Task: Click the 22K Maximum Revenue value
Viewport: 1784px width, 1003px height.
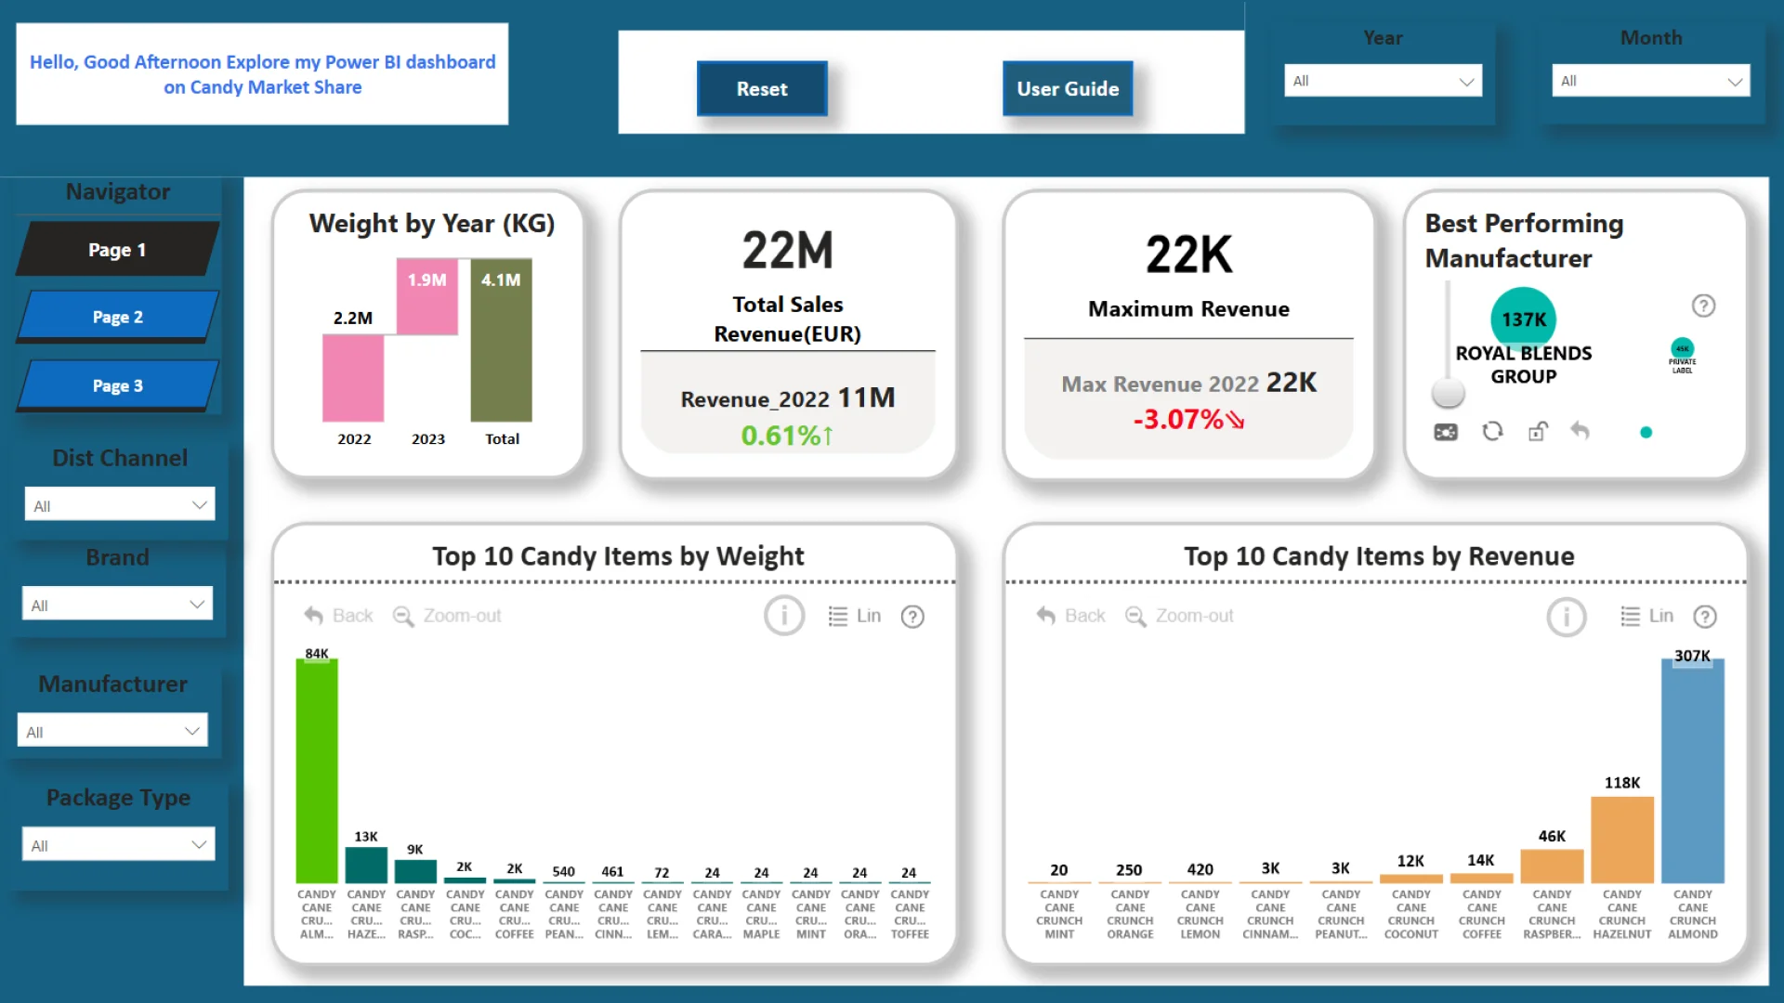Action: click(x=1188, y=254)
